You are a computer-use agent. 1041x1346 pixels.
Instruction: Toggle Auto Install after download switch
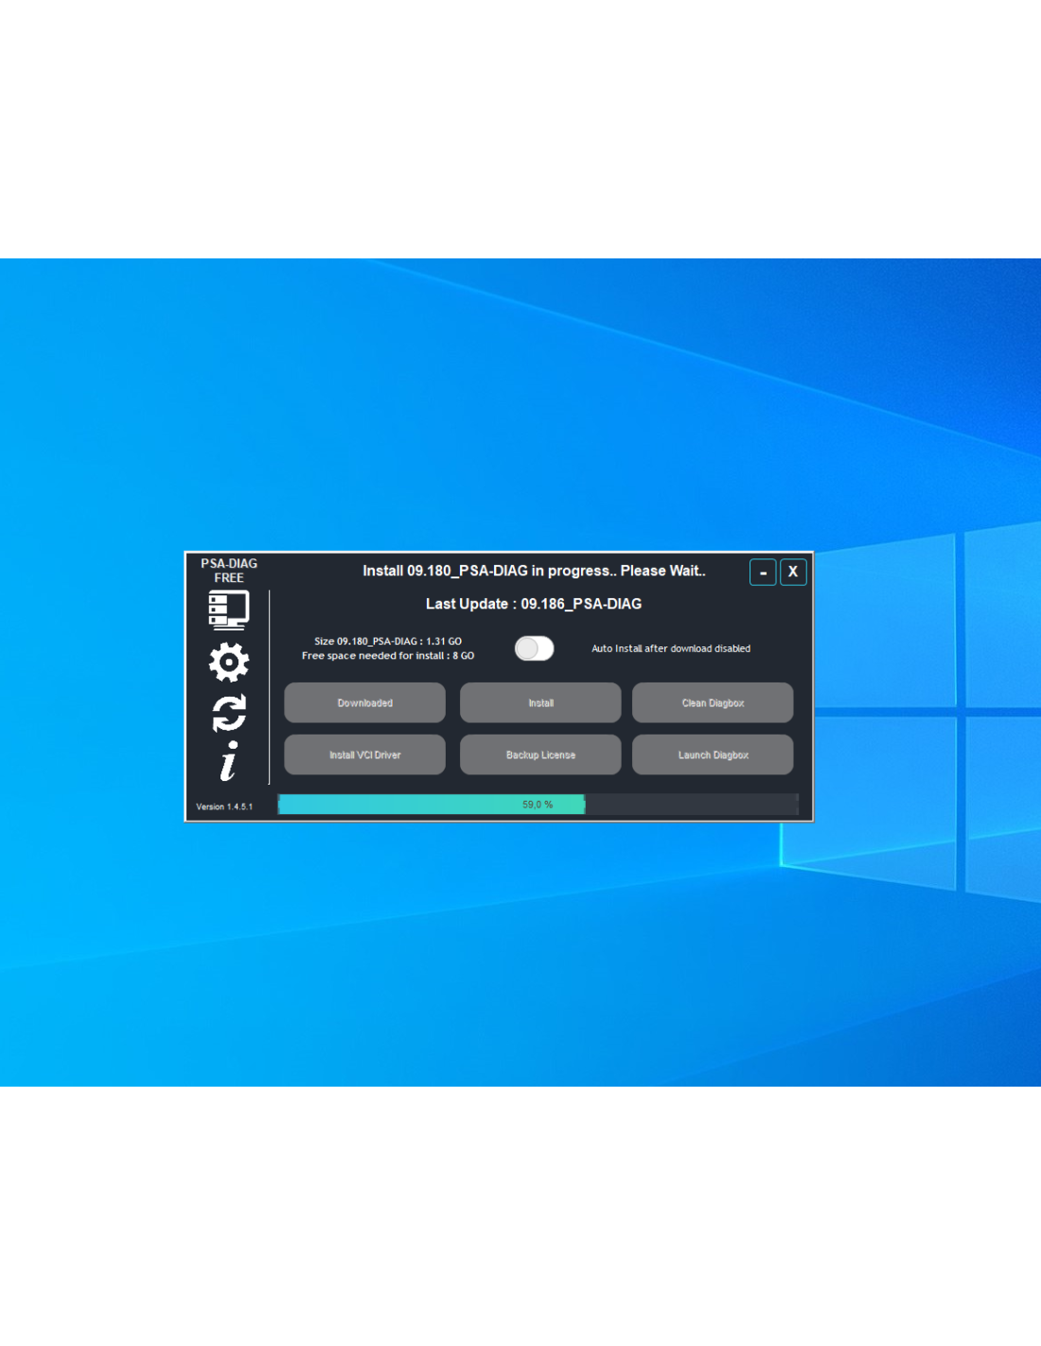click(x=534, y=648)
